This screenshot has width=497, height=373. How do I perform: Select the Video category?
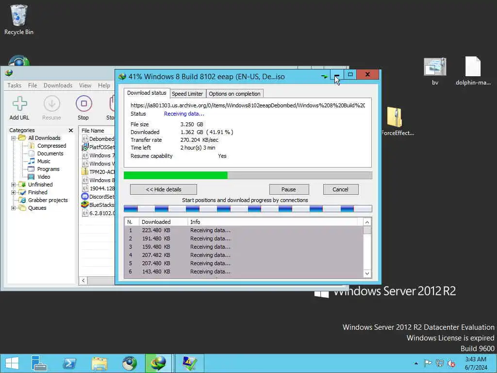(x=44, y=177)
